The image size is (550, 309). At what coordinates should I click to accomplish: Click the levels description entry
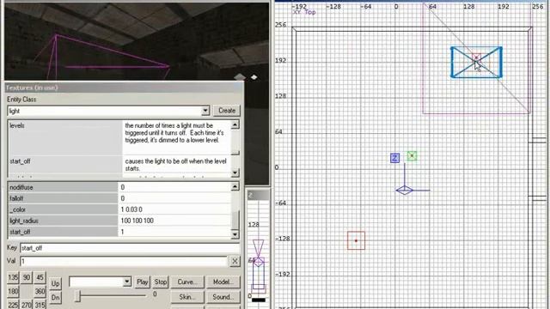coord(119,137)
